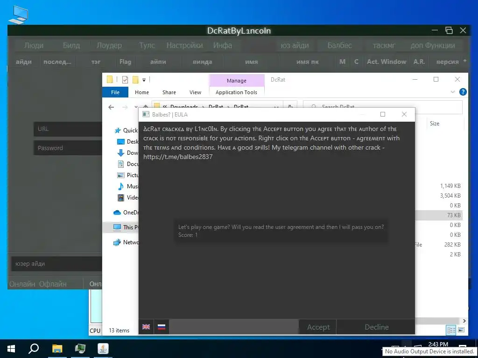Select the file row sized 73 KB
The image size is (478, 358).
pyautogui.click(x=439, y=215)
